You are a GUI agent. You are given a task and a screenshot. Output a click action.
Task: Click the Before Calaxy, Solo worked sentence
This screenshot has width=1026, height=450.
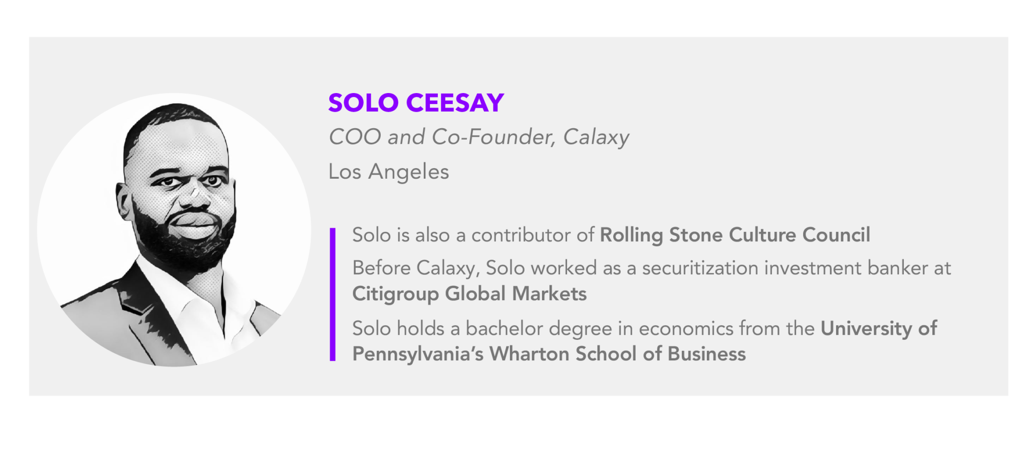click(651, 281)
